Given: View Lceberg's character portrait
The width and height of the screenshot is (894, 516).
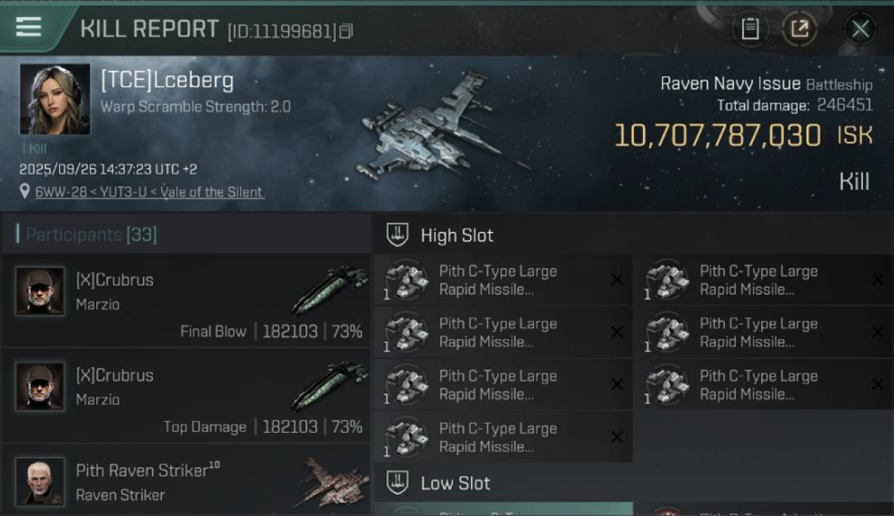Looking at the screenshot, I should click(x=55, y=99).
